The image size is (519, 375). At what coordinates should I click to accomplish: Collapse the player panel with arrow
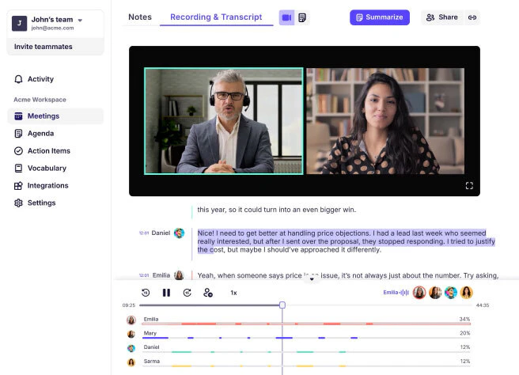coord(312,278)
